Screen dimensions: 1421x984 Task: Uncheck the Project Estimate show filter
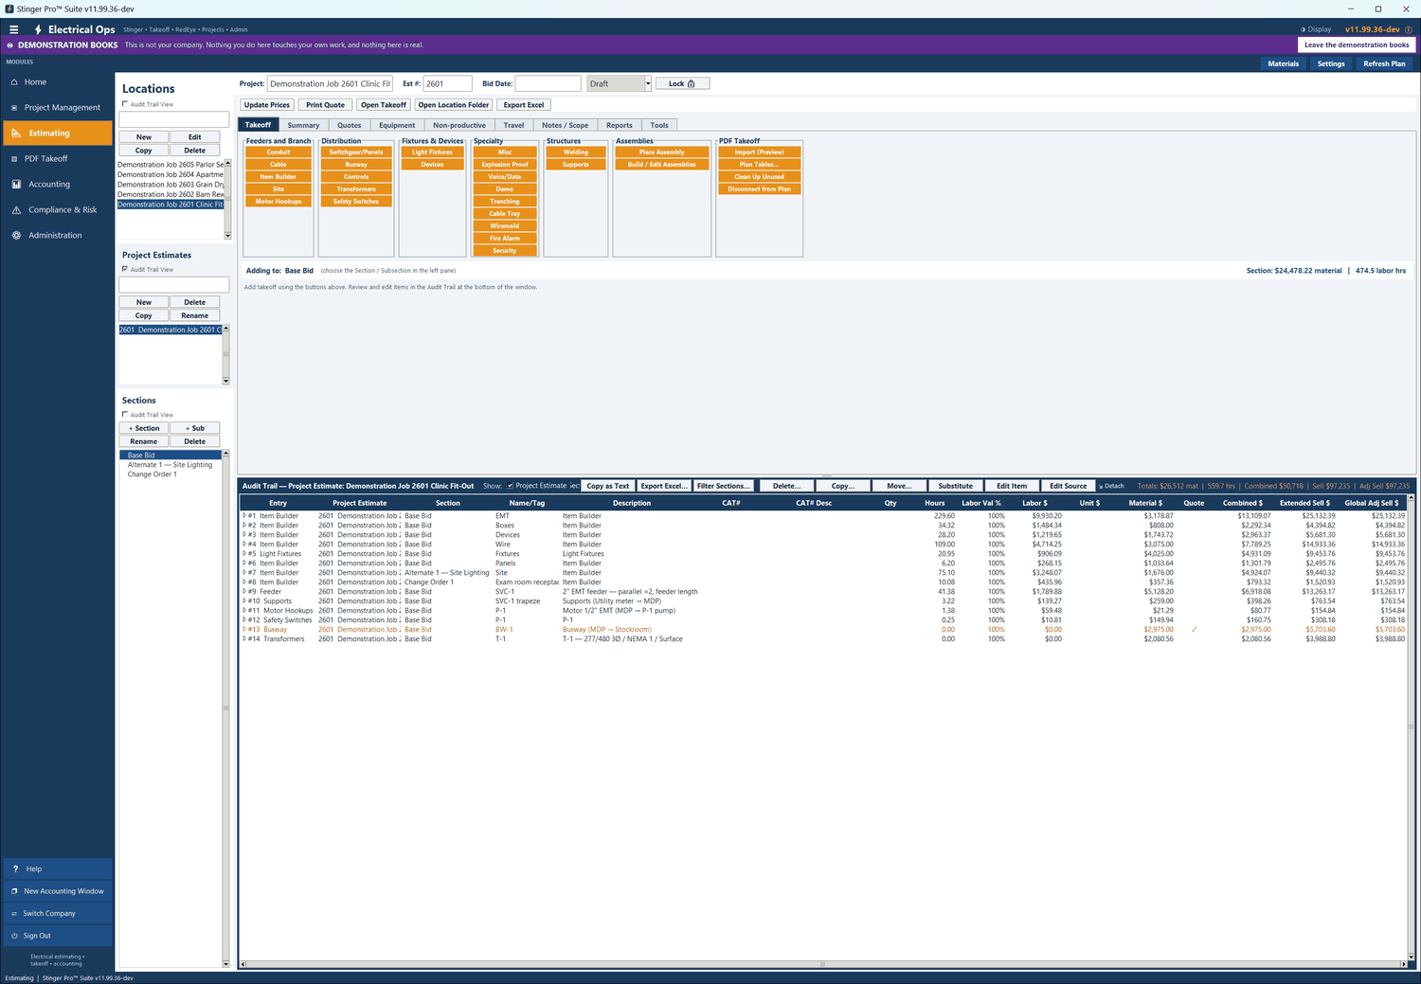tap(510, 486)
